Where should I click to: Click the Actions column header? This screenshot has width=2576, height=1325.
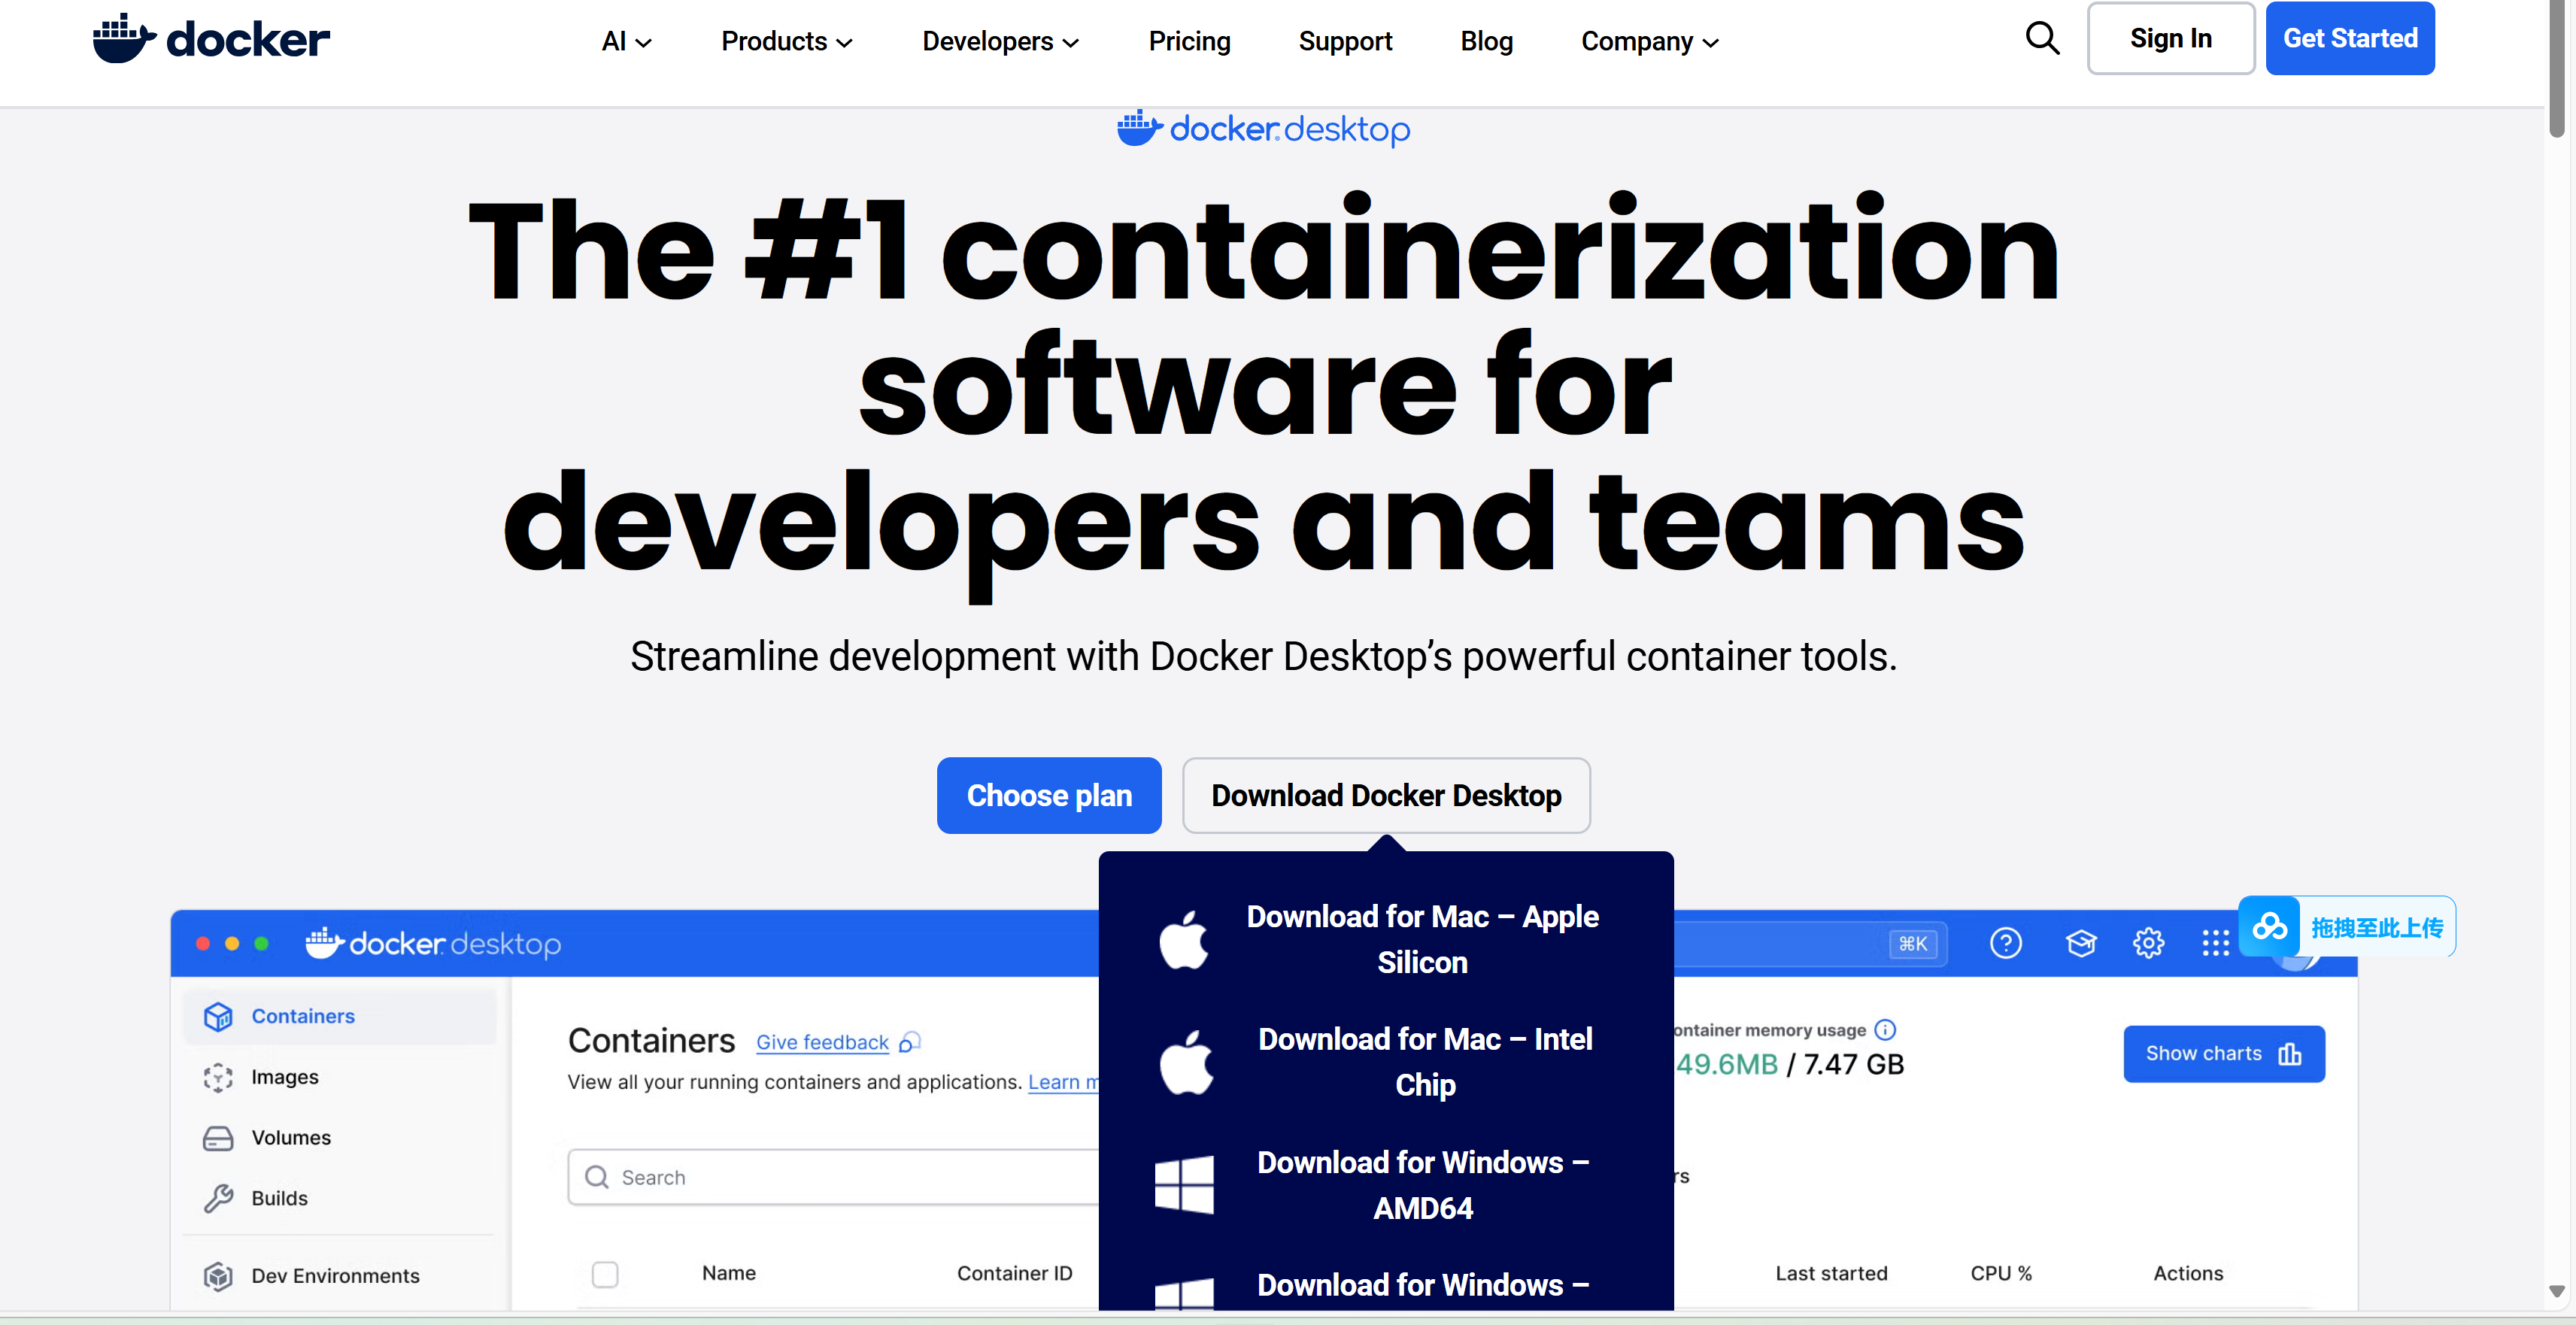2188,1273
